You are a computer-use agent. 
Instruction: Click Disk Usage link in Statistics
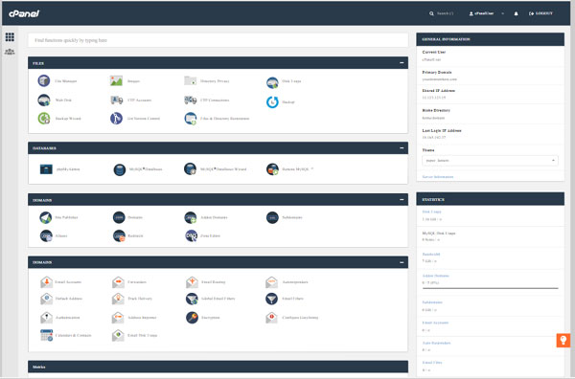(x=431, y=212)
